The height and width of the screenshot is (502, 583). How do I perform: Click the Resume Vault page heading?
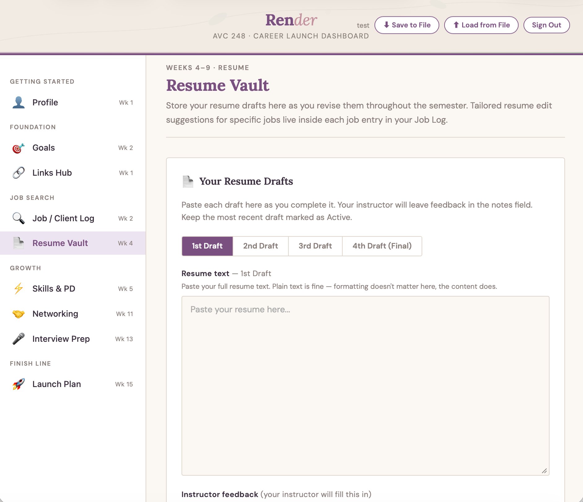tap(217, 86)
